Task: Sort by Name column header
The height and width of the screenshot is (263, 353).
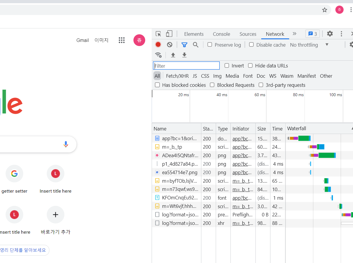Action: 176,129
